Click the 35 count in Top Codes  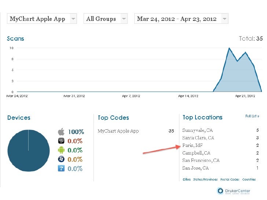click(171, 131)
